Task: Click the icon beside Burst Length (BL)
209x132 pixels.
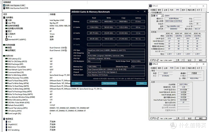Action: point(6,114)
